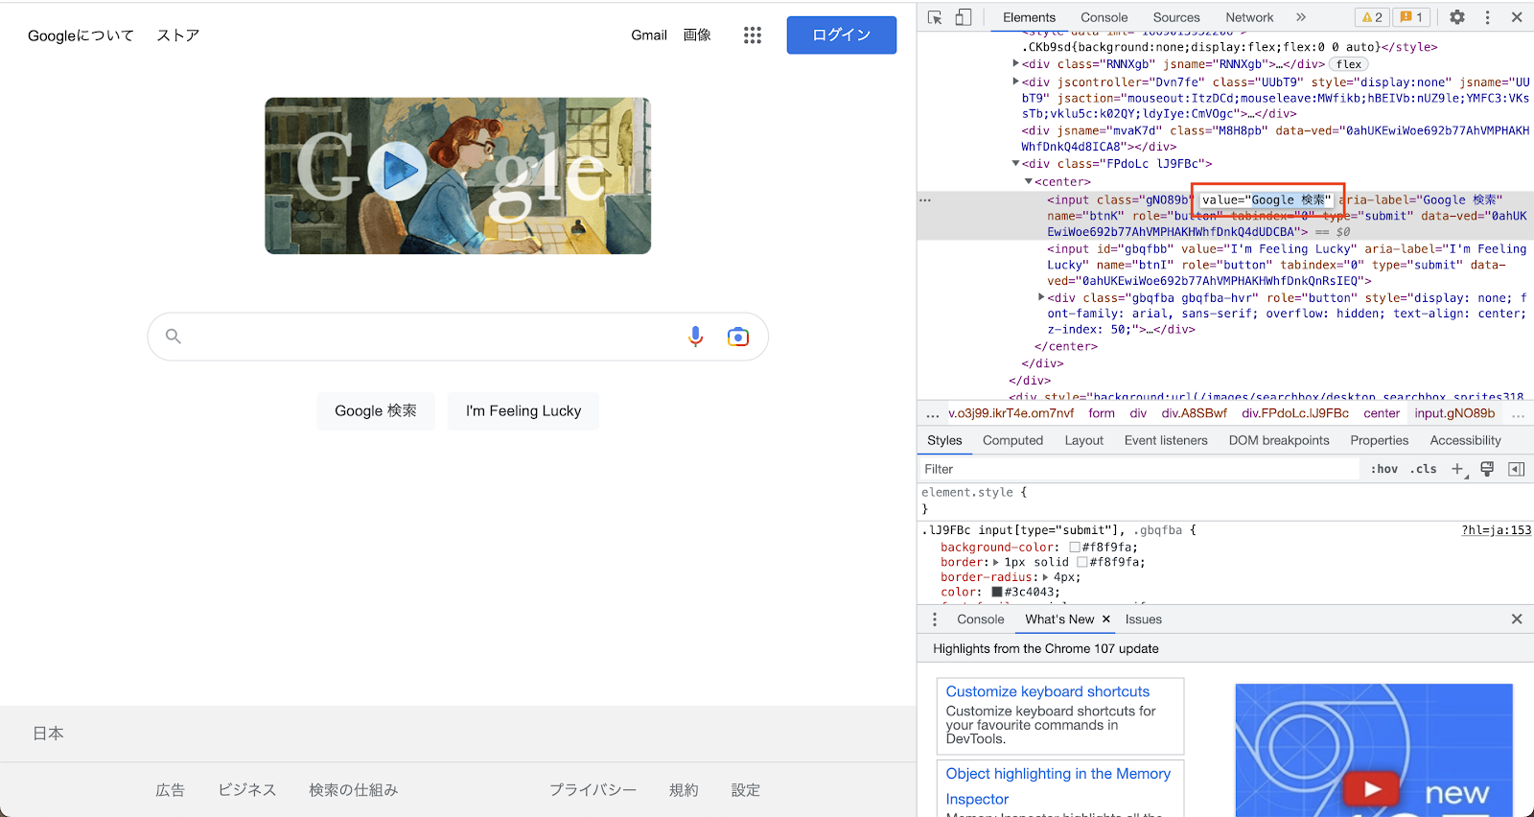Click the I'm Feeling Lucky button
This screenshot has width=1534, height=817.
[523, 410]
